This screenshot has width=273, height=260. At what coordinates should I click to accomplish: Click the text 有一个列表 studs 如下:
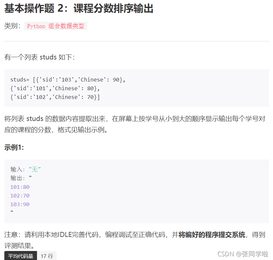click(x=40, y=57)
